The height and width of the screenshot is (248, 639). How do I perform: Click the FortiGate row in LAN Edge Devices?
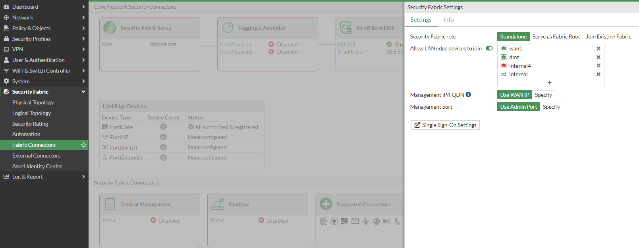[x=182, y=127]
